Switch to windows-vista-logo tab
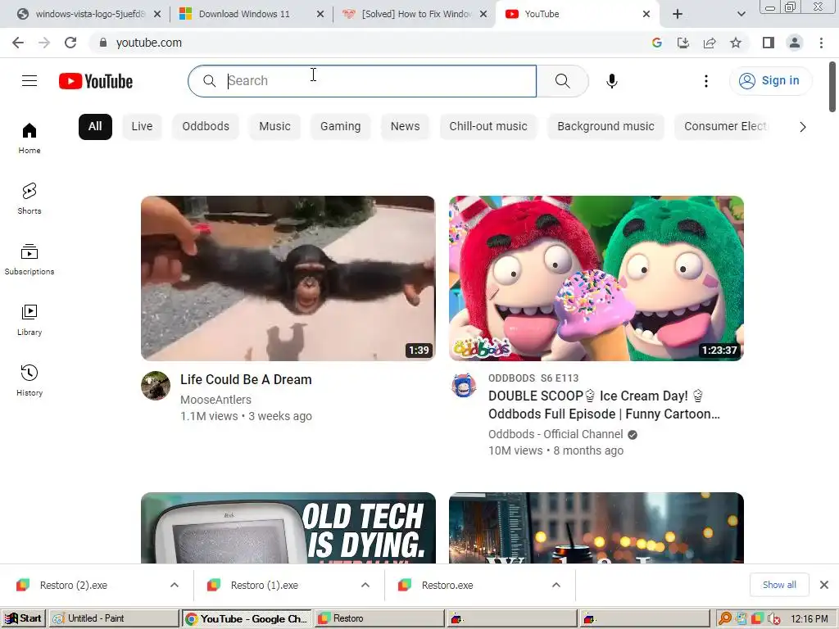The image size is (839, 629). click(x=90, y=14)
